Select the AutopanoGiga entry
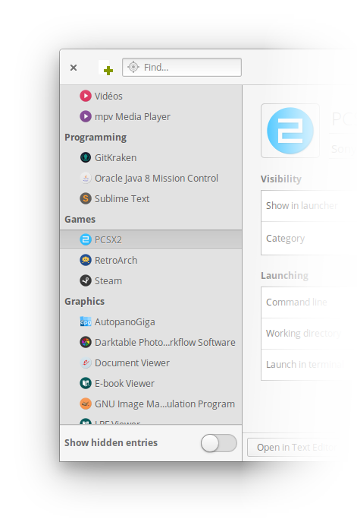This screenshot has height=532, width=357. (x=151, y=322)
